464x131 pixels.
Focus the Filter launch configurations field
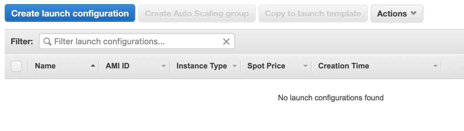[x=136, y=42]
